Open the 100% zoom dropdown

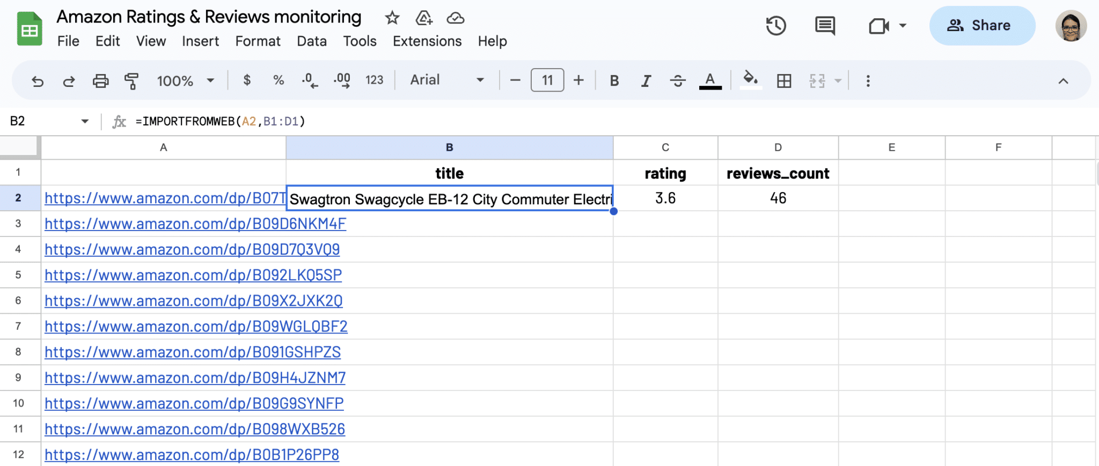pos(185,81)
